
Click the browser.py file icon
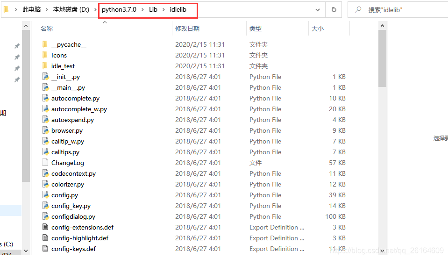click(45, 130)
